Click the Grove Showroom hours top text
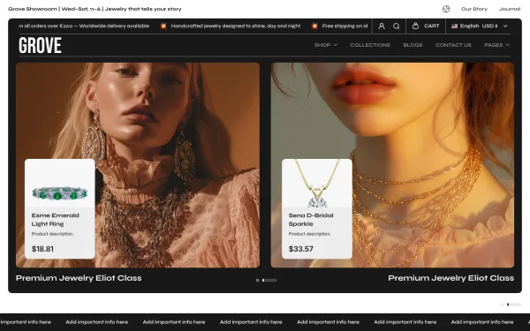 [x=95, y=9]
